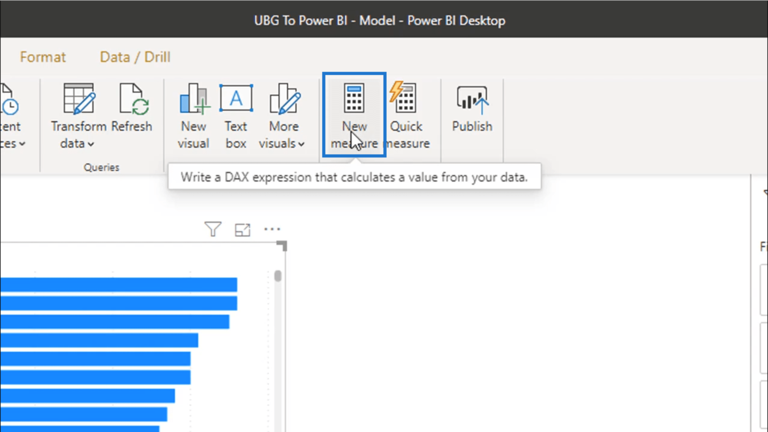Expand the Transform data dropdown arrow
768x432 pixels.
91,144
